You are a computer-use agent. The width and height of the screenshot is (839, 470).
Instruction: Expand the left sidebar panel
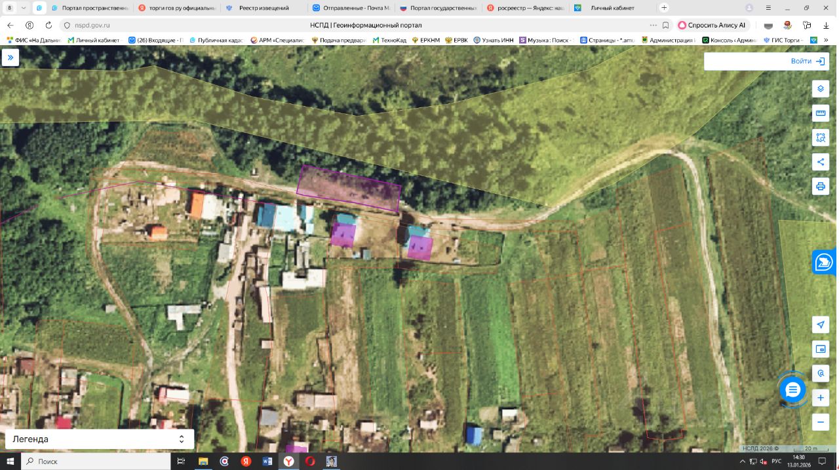(10, 58)
